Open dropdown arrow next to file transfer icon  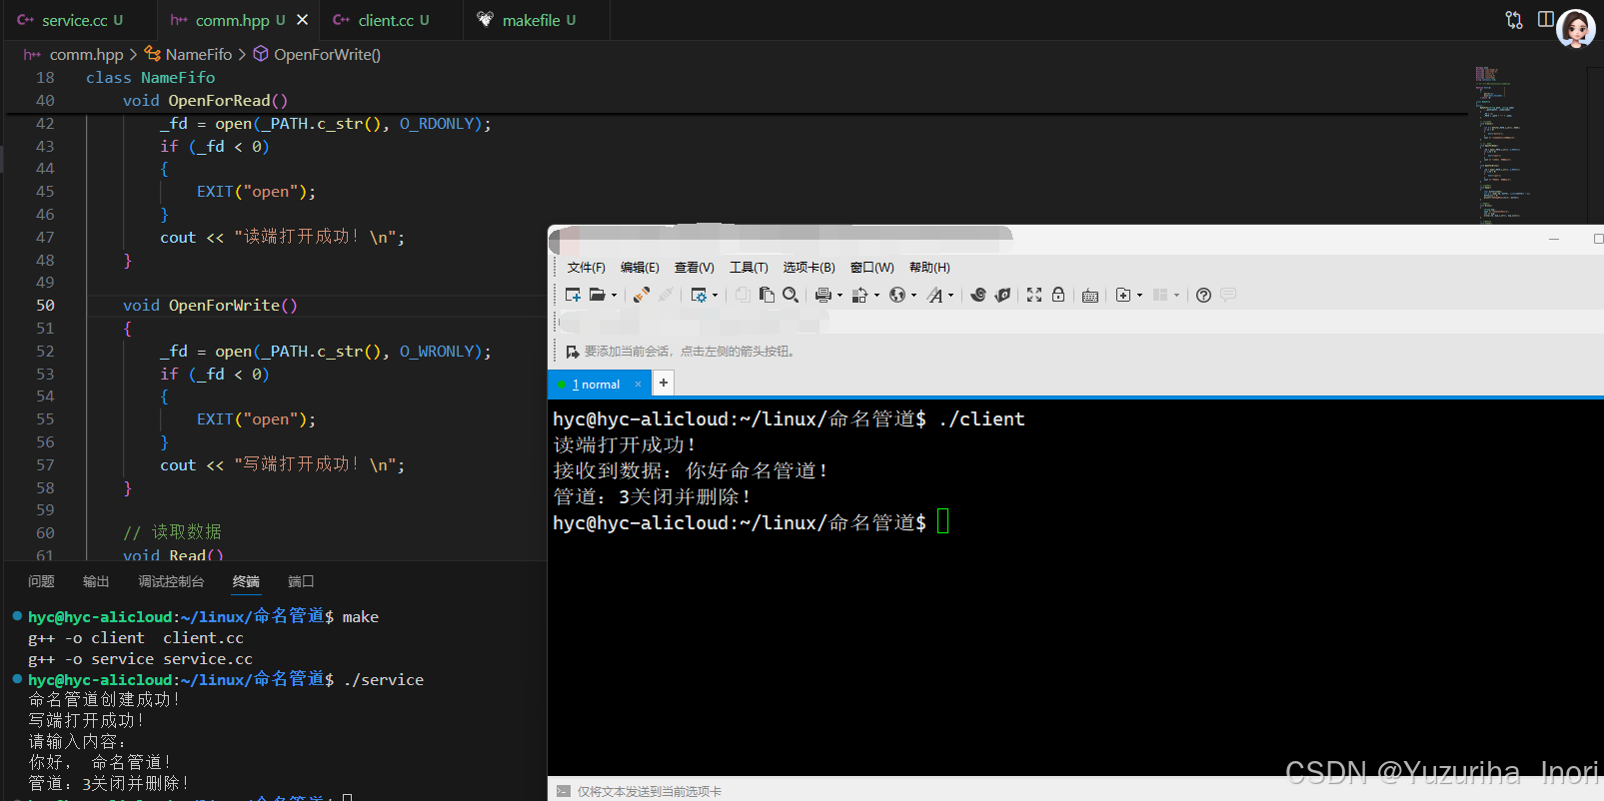click(x=876, y=296)
